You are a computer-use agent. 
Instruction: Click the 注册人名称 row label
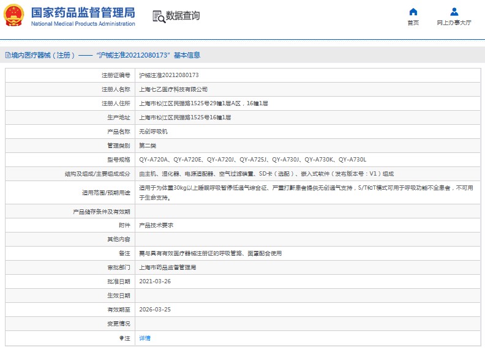click(116, 89)
